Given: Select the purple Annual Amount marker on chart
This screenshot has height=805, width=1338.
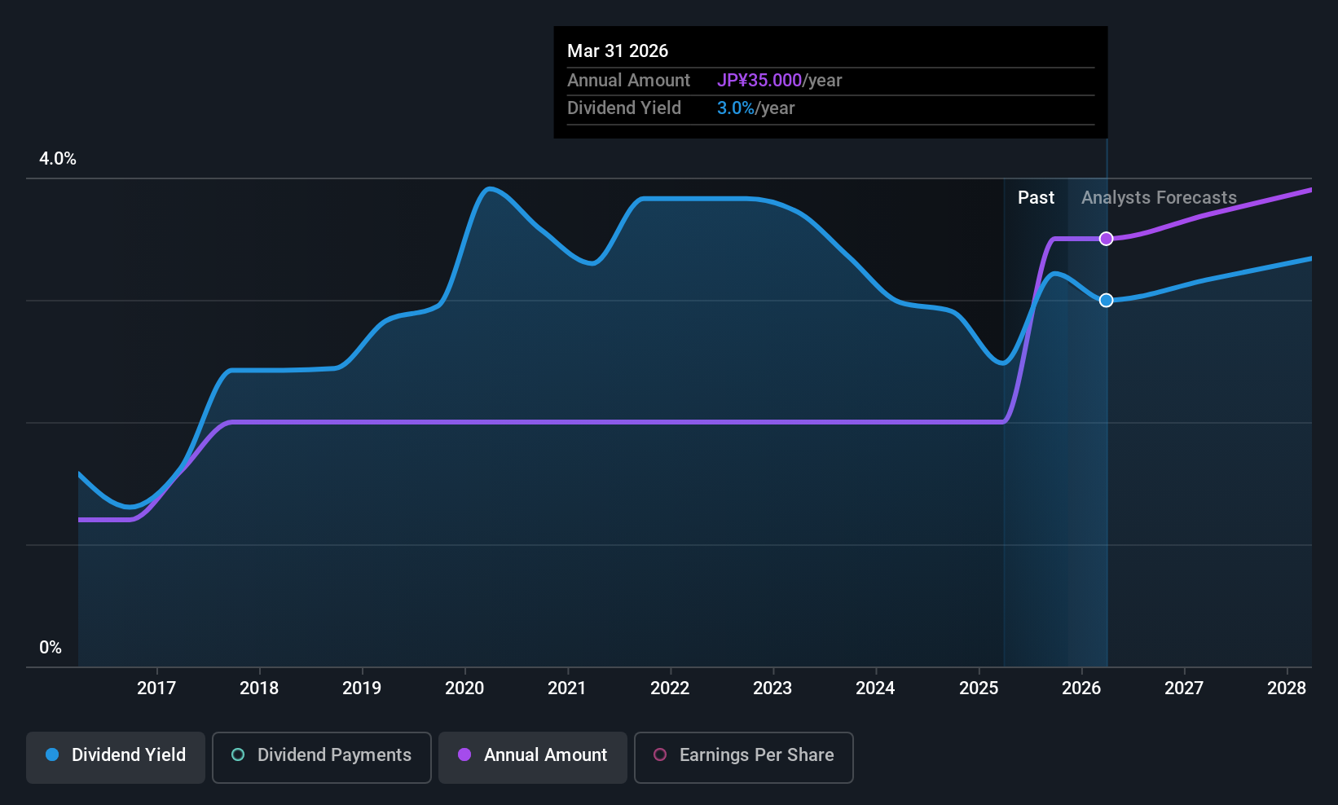Looking at the screenshot, I should pos(1106,239).
